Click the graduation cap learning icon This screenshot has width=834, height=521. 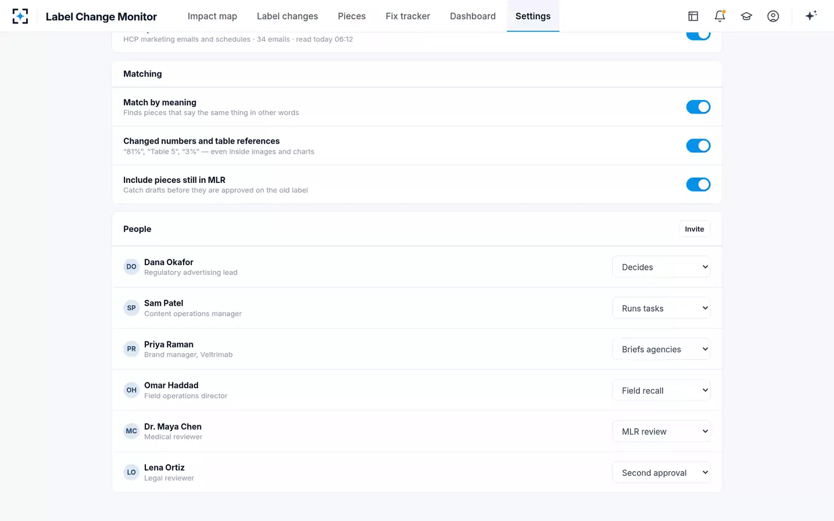coord(747,16)
